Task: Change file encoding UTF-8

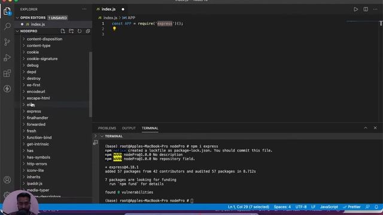Action: pos(301,207)
